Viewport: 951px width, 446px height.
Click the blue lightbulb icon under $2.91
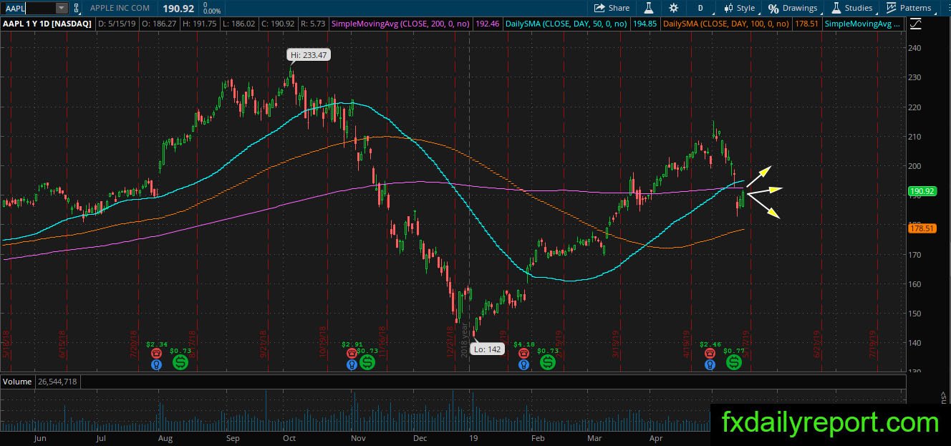pyautogui.click(x=352, y=364)
